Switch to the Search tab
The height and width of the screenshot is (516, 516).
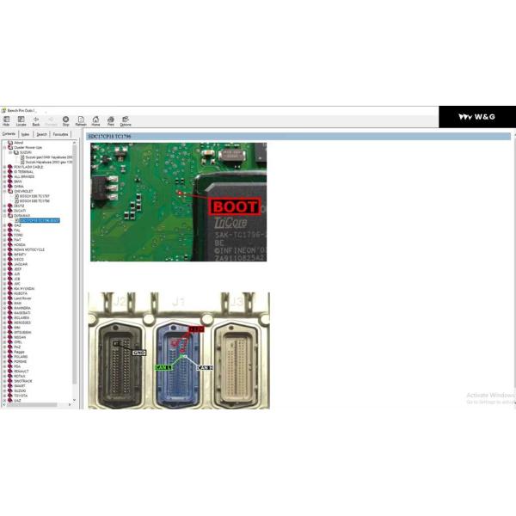click(x=41, y=134)
